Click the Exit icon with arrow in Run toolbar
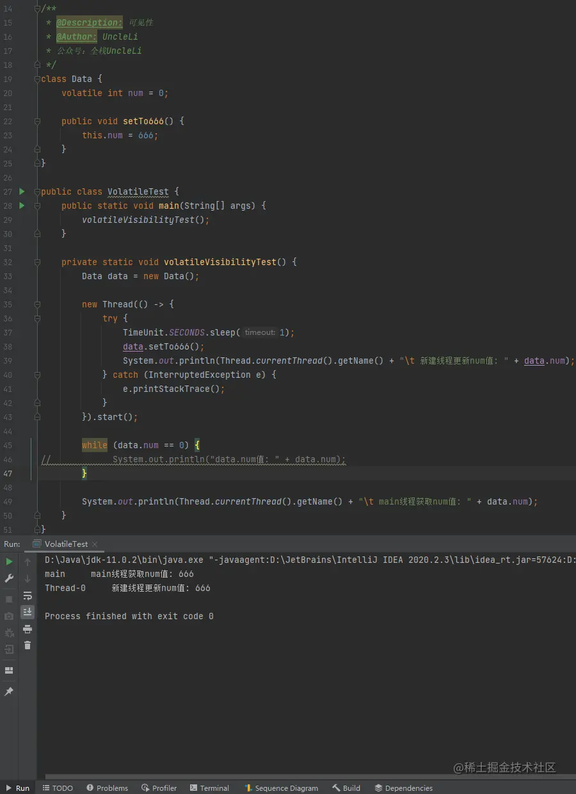 click(9, 649)
